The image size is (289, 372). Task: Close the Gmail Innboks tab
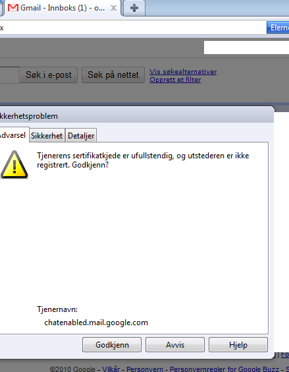113,8
